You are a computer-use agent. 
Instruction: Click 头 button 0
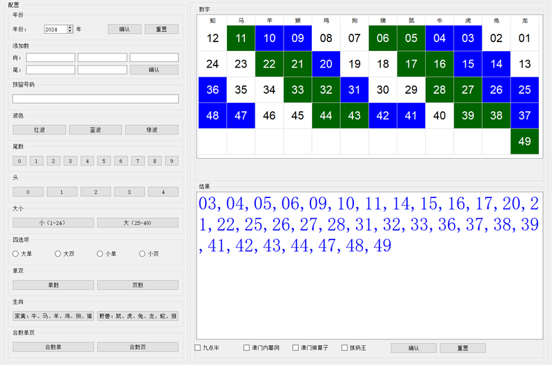(x=28, y=192)
